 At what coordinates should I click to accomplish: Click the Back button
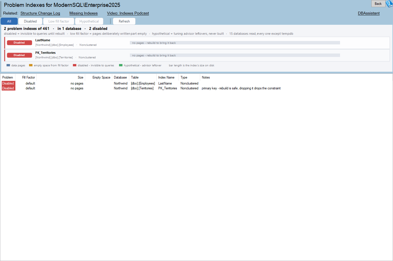click(x=378, y=4)
